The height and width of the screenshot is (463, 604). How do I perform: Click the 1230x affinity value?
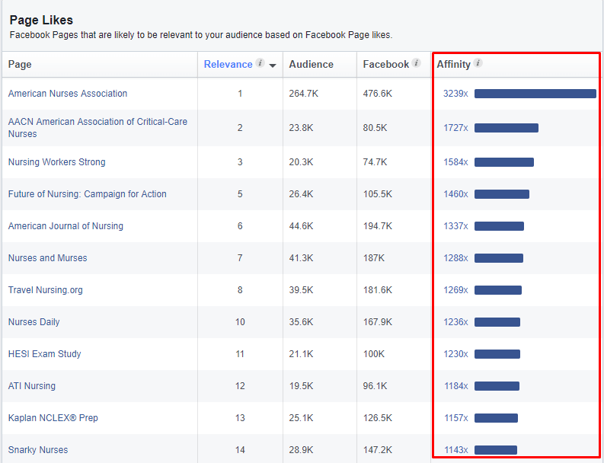click(x=455, y=353)
